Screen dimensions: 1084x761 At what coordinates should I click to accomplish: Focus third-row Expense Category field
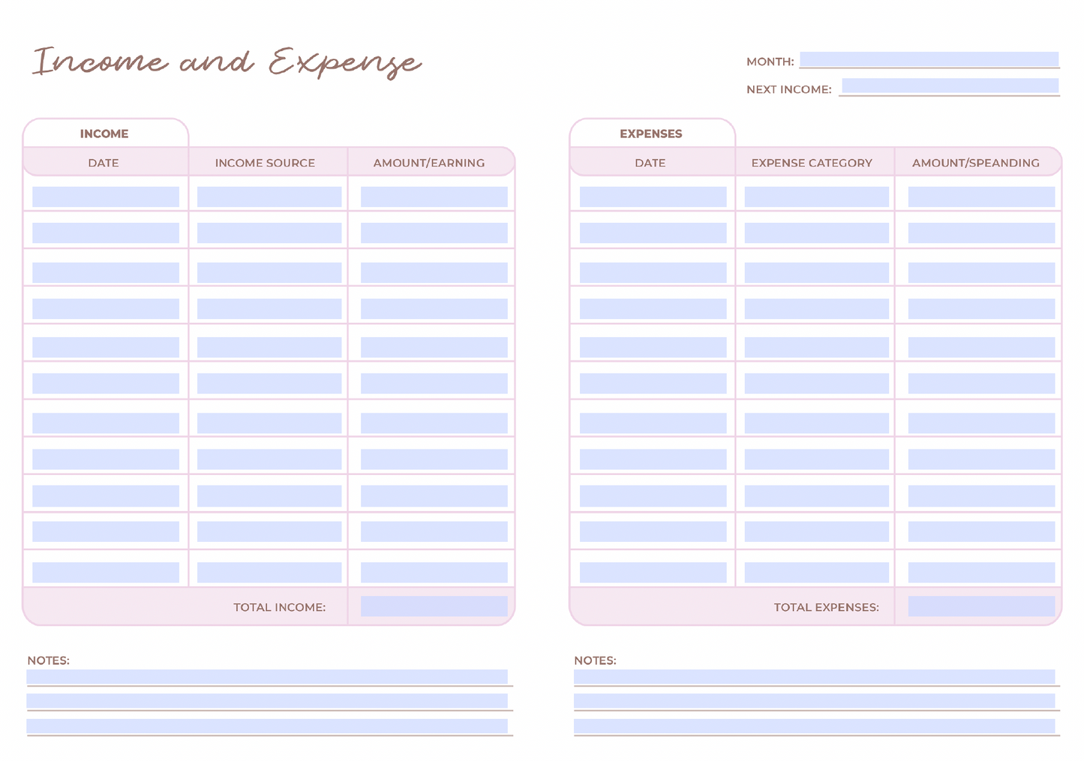tap(817, 272)
